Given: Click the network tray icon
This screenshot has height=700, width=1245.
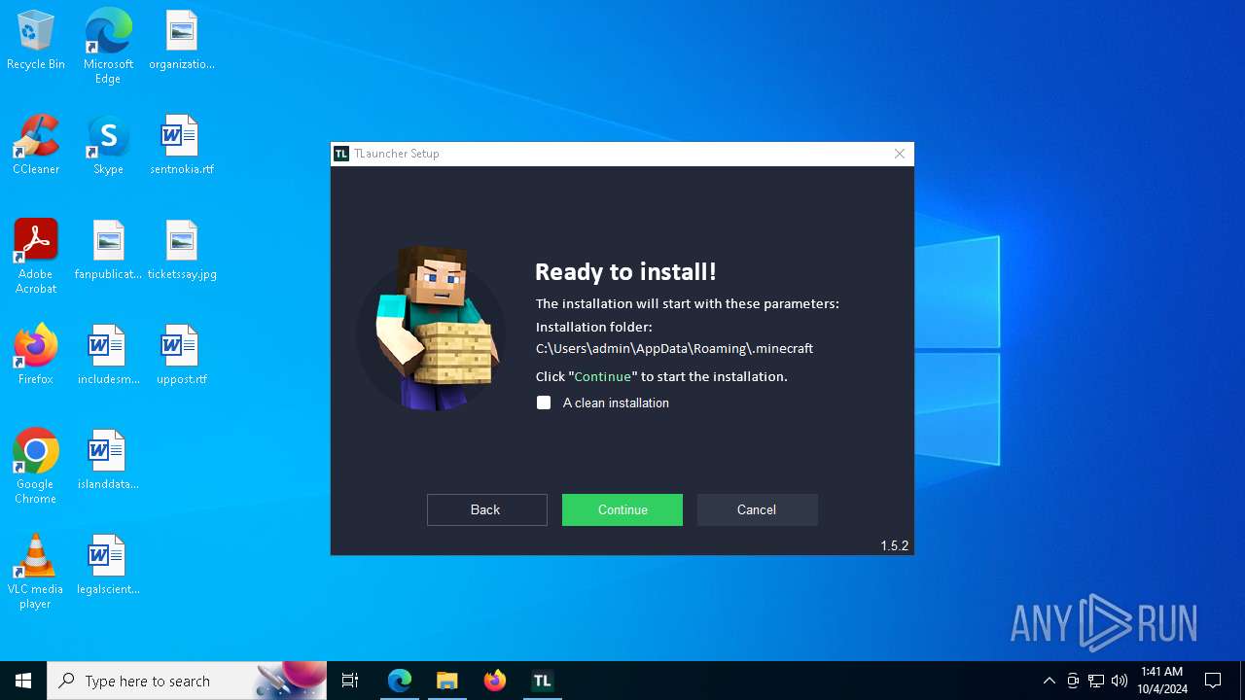Looking at the screenshot, I should [1096, 681].
